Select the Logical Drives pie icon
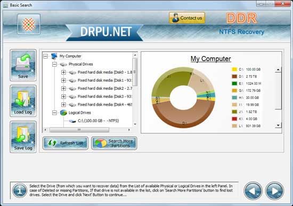 [63, 113]
